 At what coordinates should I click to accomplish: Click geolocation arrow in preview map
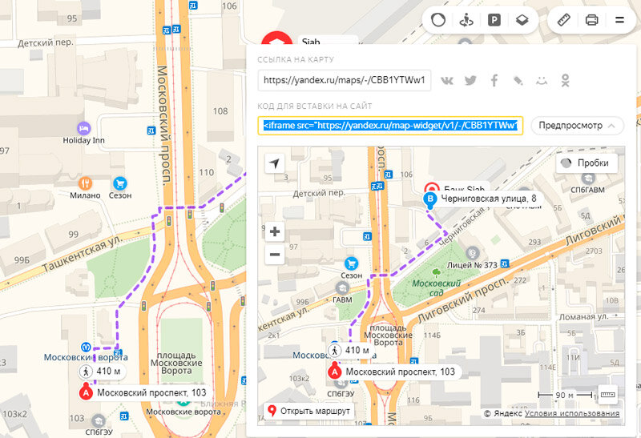[275, 163]
